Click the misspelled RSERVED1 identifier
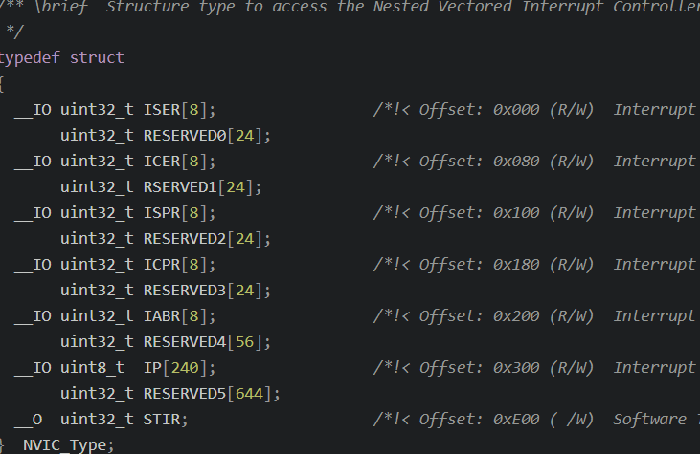Screen dimensions: 700x454 (180, 187)
